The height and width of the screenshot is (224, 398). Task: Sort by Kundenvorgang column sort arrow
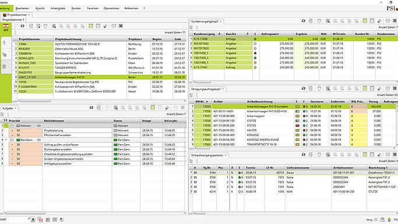220,34
